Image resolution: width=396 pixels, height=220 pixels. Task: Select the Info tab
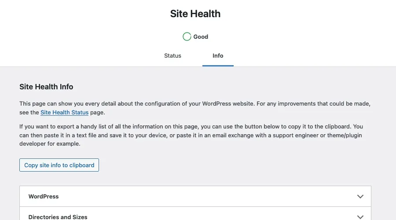click(x=218, y=55)
